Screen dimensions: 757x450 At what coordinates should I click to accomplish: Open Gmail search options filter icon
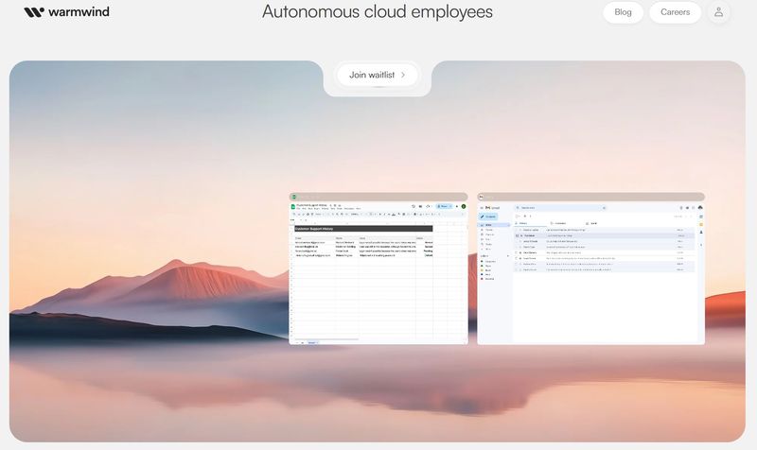pyautogui.click(x=604, y=208)
